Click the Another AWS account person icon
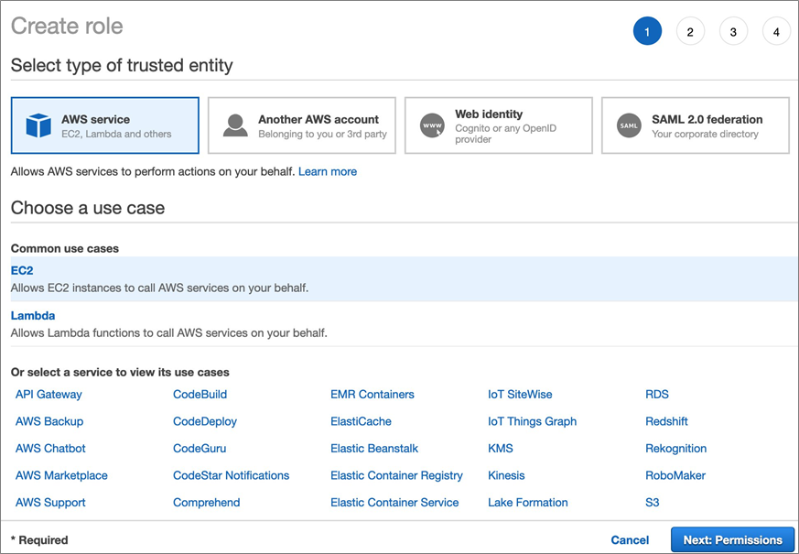This screenshot has height=554, width=799. tap(235, 125)
